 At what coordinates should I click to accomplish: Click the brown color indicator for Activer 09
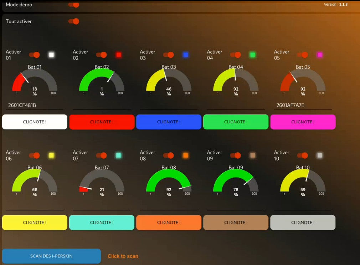[x=253, y=156]
